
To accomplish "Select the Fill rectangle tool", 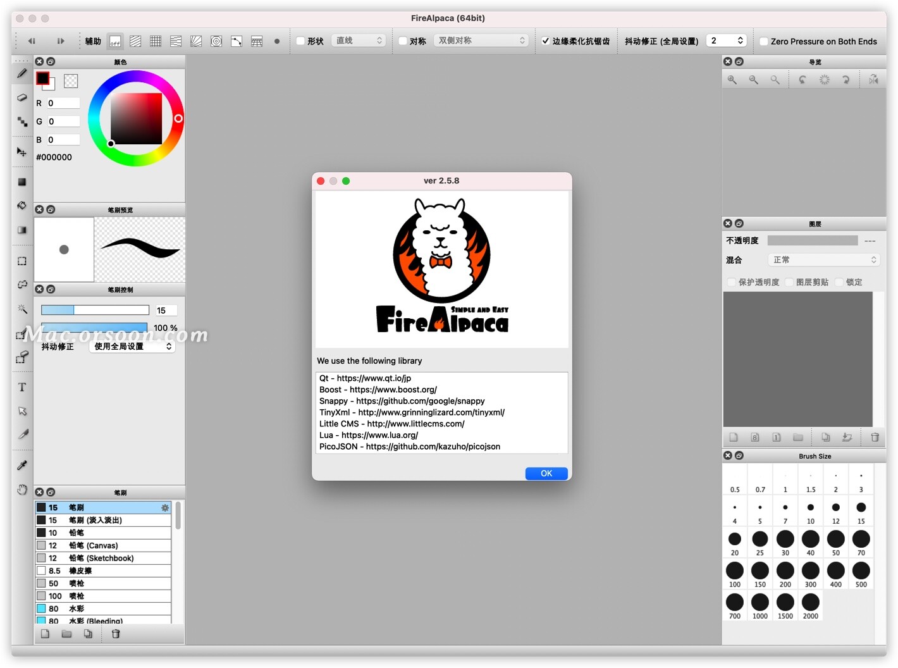I will point(22,182).
